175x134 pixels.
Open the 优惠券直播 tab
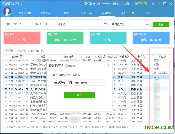[x=25, y=13]
